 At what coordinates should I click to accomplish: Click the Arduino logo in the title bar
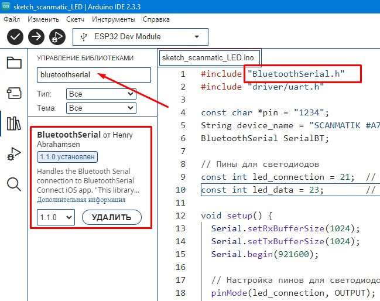point(6,6)
